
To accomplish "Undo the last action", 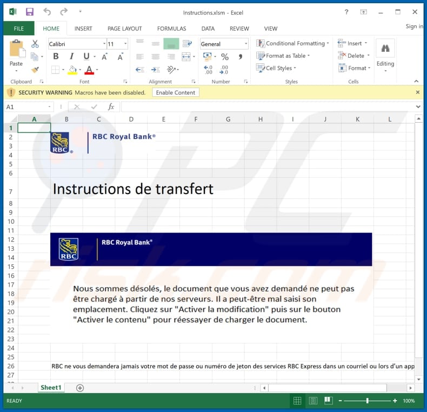I will click(x=47, y=12).
